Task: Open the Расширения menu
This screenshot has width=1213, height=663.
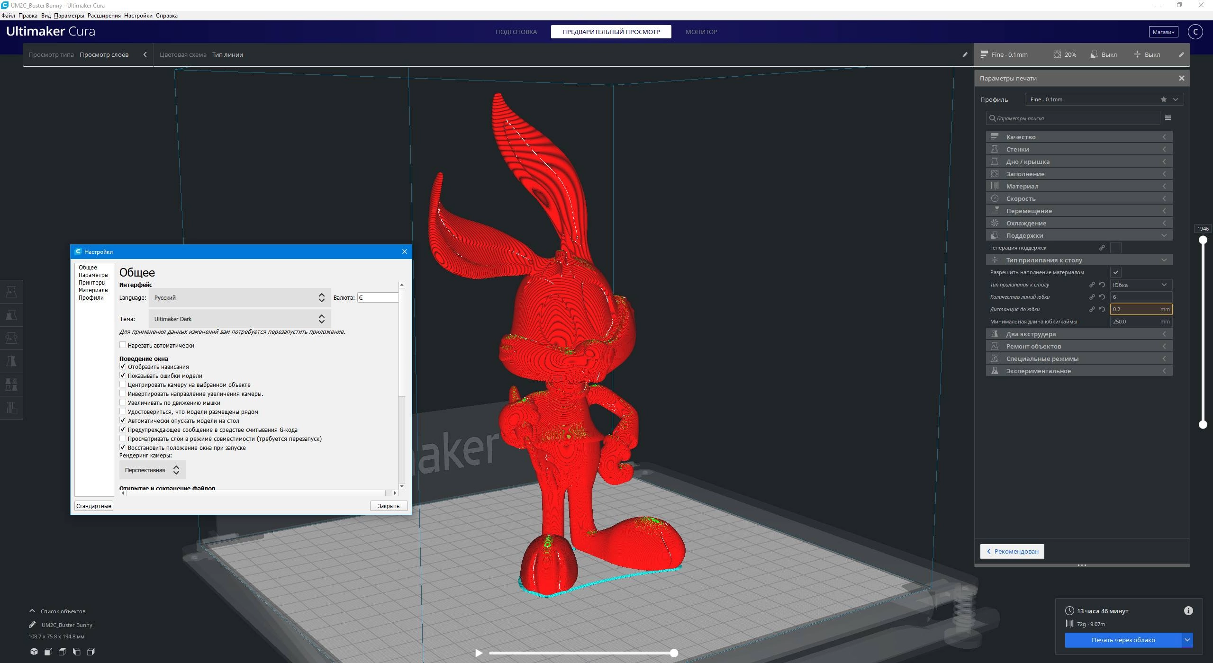Action: click(x=104, y=16)
